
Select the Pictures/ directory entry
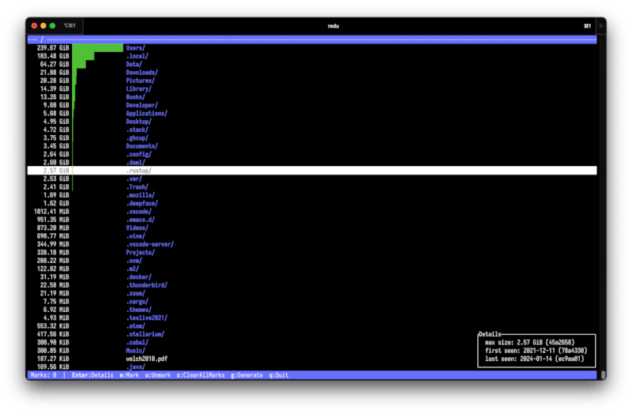(x=141, y=81)
